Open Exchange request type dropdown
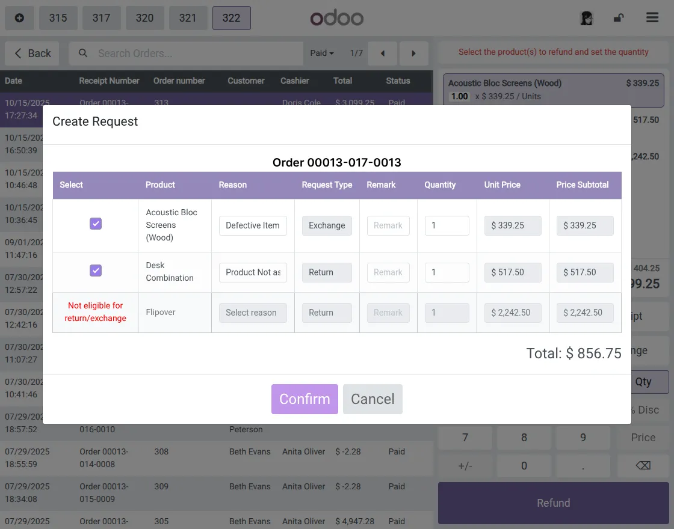The height and width of the screenshot is (529, 674). point(327,225)
